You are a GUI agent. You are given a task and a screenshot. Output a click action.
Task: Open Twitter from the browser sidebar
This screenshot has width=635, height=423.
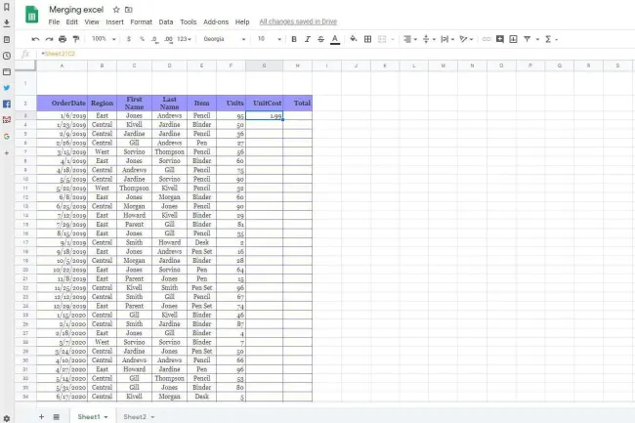point(7,88)
